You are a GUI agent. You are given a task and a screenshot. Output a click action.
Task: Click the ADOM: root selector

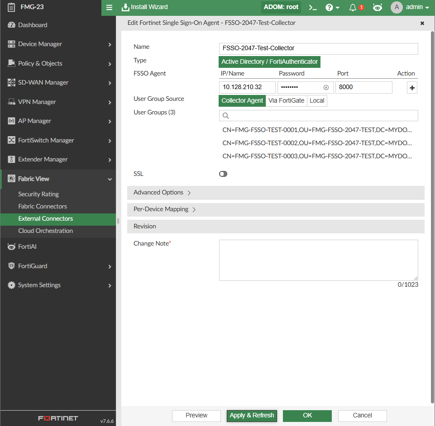point(281,7)
